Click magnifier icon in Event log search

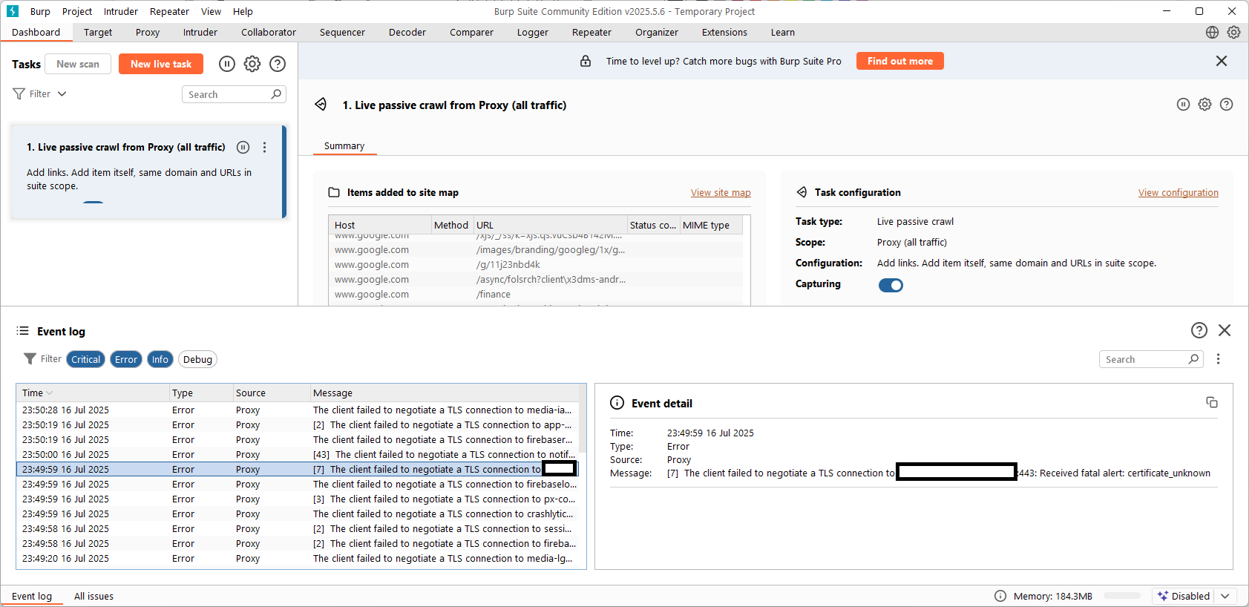1193,359
